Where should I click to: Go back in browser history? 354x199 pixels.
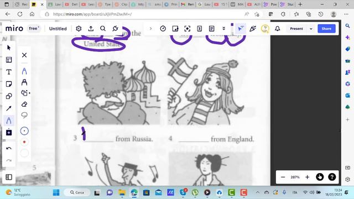(8, 14)
